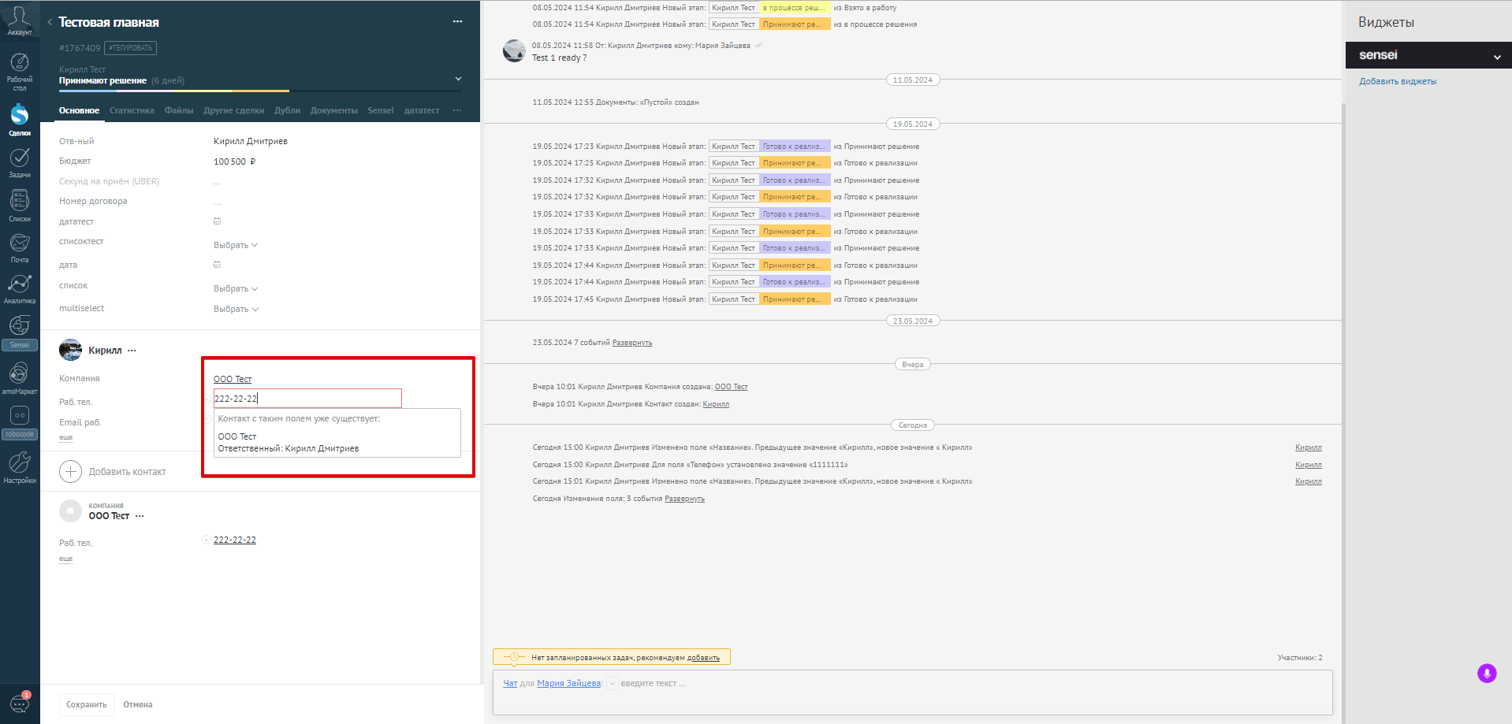
Task: Click the Сохранить button
Action: pos(87,704)
